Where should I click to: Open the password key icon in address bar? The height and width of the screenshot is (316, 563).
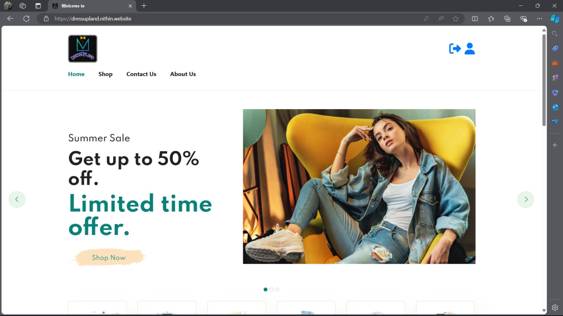coord(426,18)
